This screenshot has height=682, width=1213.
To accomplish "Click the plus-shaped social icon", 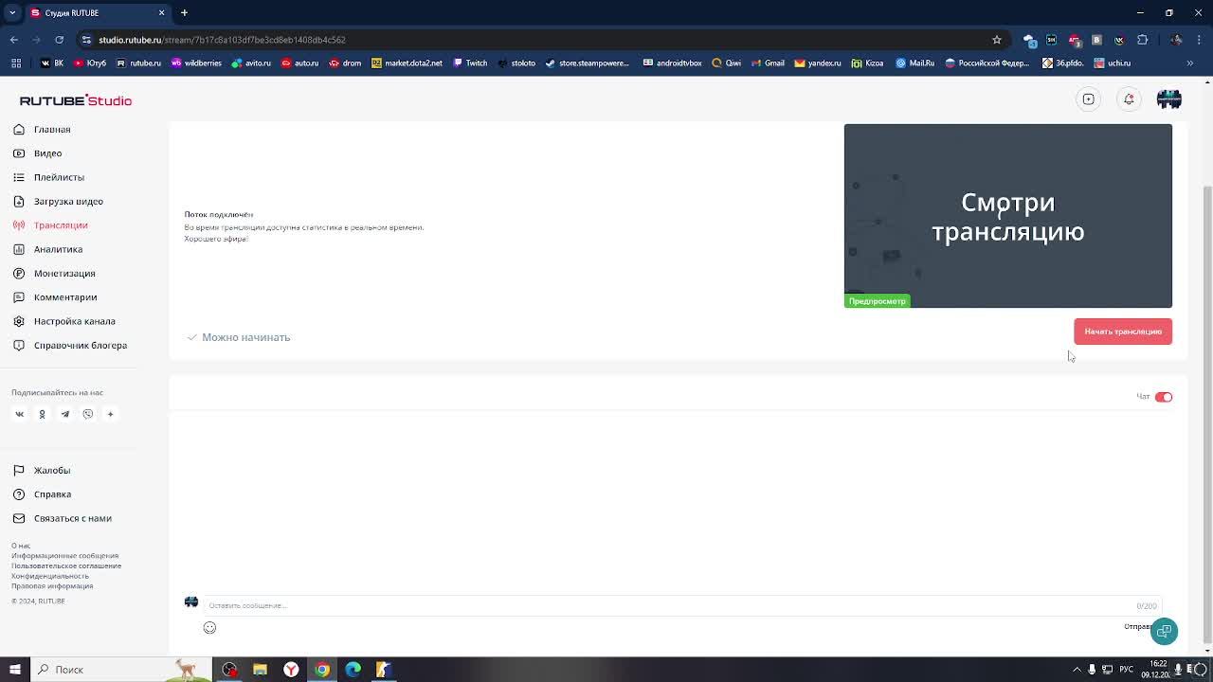I will click(110, 414).
